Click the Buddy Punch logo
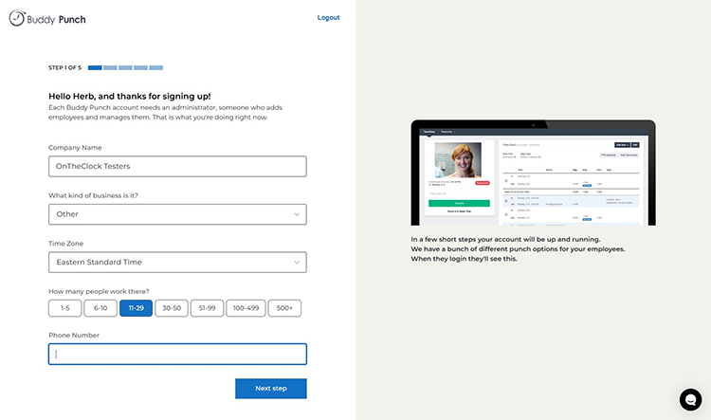Viewport: 711px width, 420px height. [47, 19]
